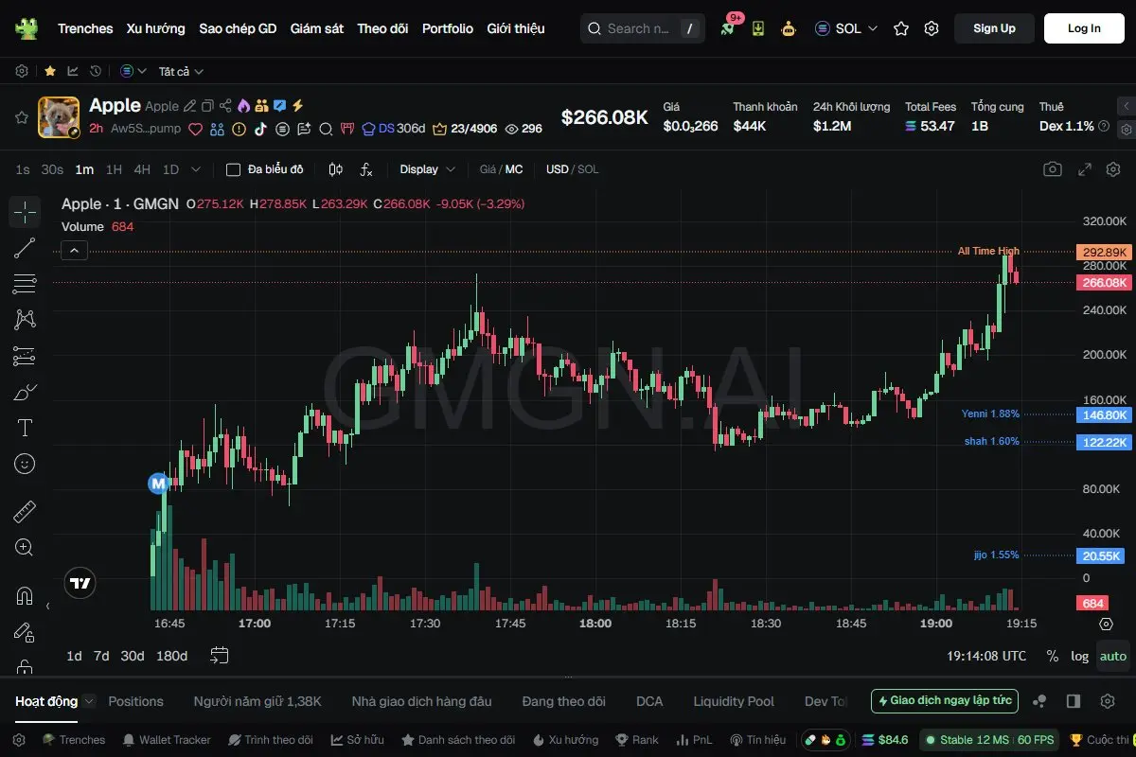Click Giao dịch ngay lập tức button

[x=945, y=701]
